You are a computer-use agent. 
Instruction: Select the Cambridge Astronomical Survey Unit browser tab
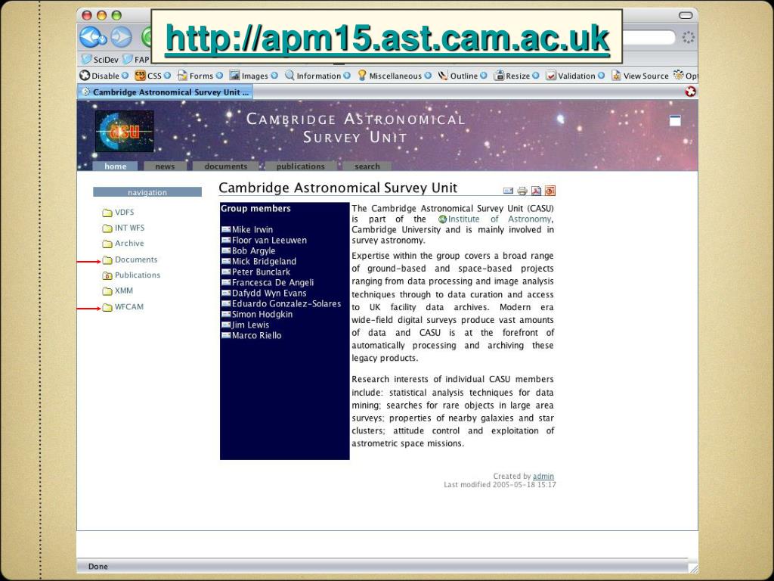tap(166, 92)
